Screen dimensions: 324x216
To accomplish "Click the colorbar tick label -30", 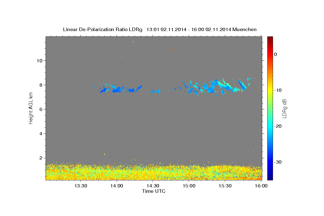I will pos(278,162).
